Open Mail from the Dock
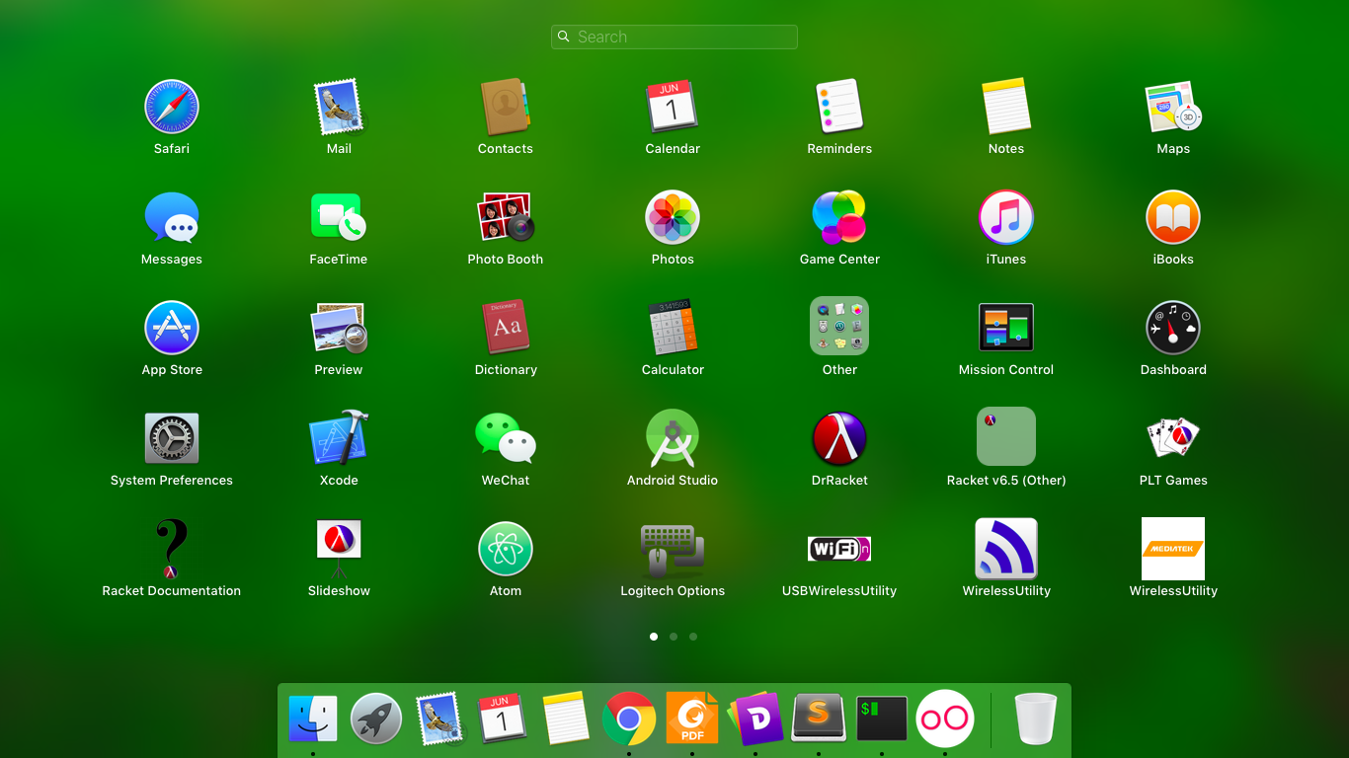The width and height of the screenshot is (1349, 758). 439,719
